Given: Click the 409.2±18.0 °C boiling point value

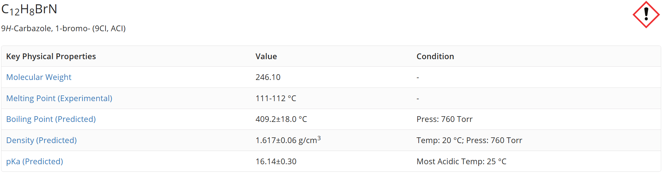Looking at the screenshot, I should [x=281, y=119].
